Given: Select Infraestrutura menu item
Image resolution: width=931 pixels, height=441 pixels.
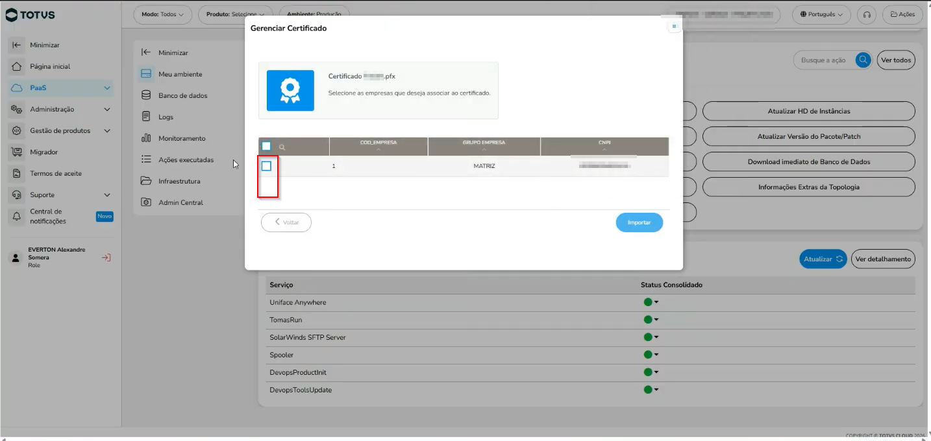Looking at the screenshot, I should pyautogui.click(x=179, y=181).
